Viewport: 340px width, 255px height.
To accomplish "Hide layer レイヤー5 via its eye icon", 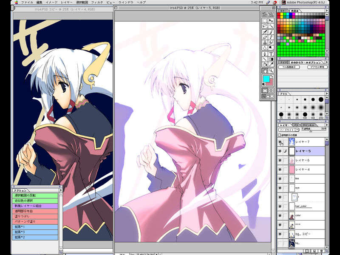I will click(x=280, y=151).
